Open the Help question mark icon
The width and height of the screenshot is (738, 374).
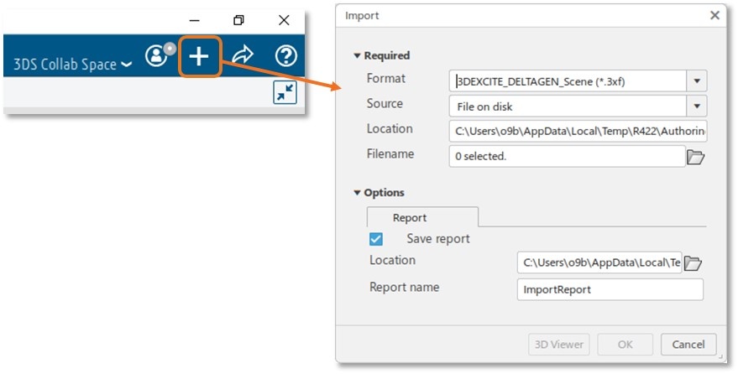(x=286, y=56)
